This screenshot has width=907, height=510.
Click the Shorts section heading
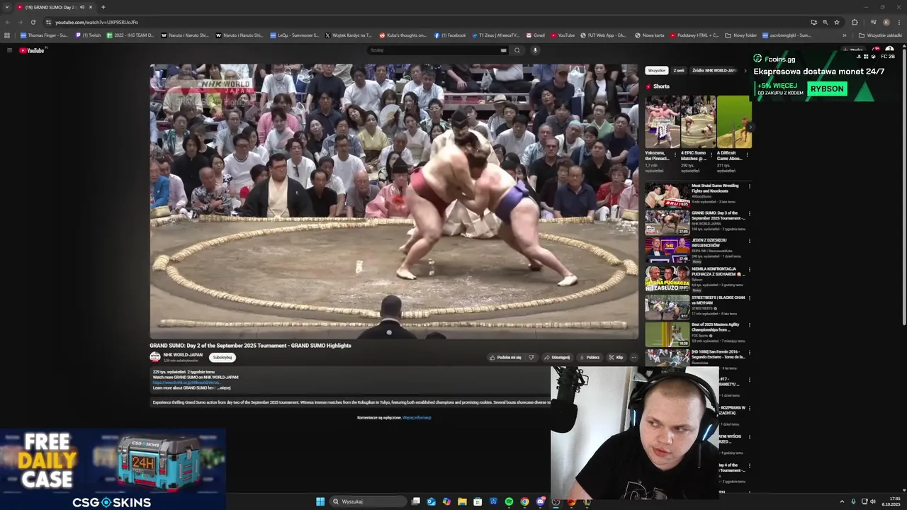coord(661,86)
